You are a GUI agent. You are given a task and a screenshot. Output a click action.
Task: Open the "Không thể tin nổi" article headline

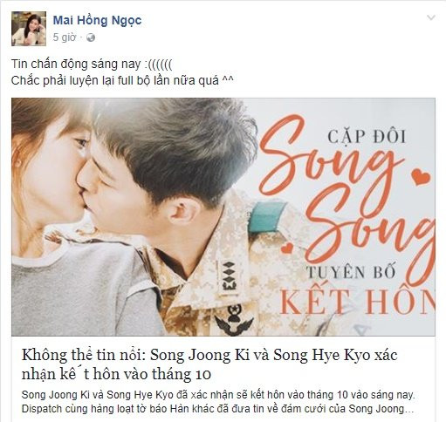pyautogui.click(x=209, y=364)
